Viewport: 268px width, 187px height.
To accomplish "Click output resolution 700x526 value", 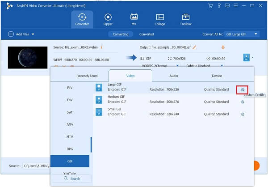I will (179, 59).
